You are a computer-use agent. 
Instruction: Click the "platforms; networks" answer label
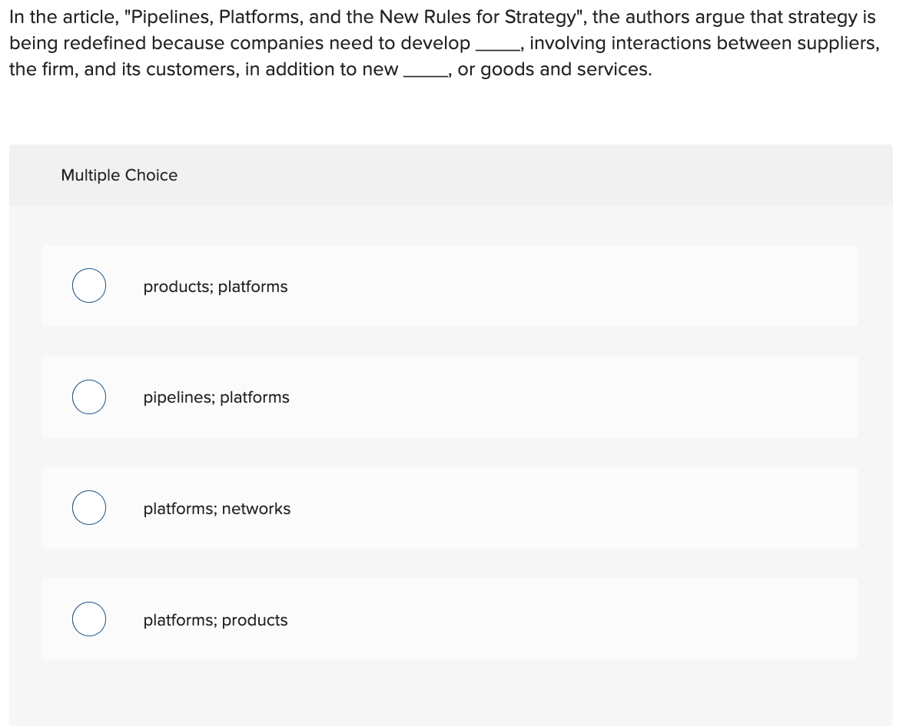tap(217, 509)
